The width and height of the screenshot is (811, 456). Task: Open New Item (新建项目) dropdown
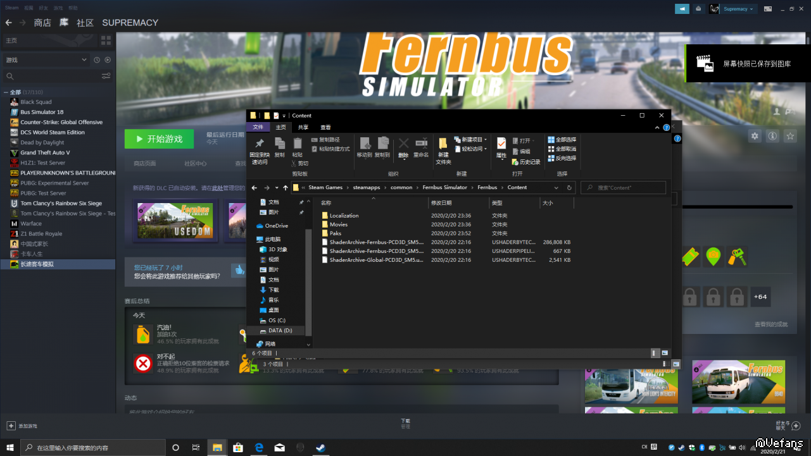click(470, 140)
